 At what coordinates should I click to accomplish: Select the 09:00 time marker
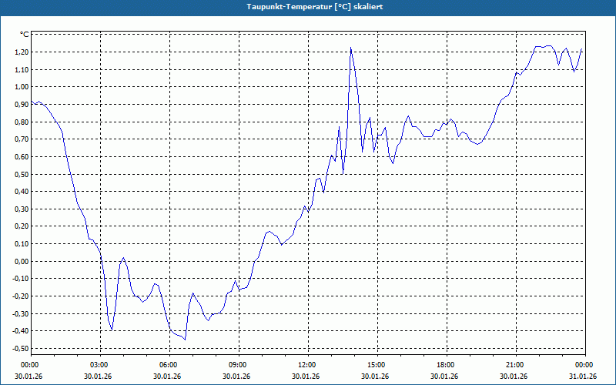pos(237,364)
